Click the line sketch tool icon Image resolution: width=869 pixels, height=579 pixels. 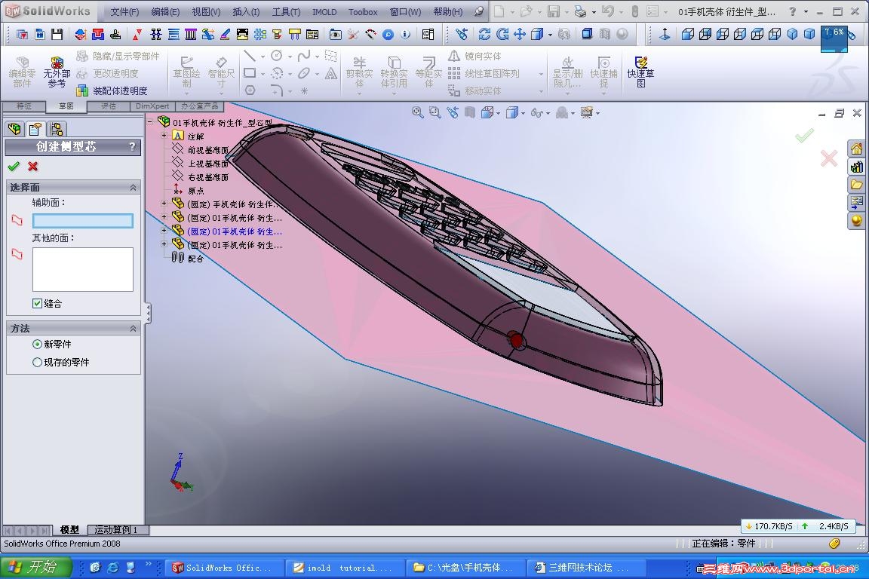(x=250, y=56)
